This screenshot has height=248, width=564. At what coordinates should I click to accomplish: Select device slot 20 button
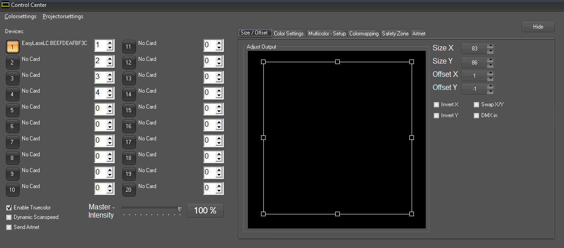pos(129,189)
